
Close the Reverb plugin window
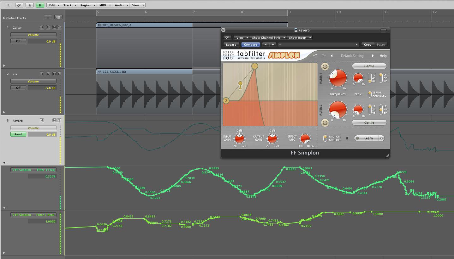click(x=224, y=30)
